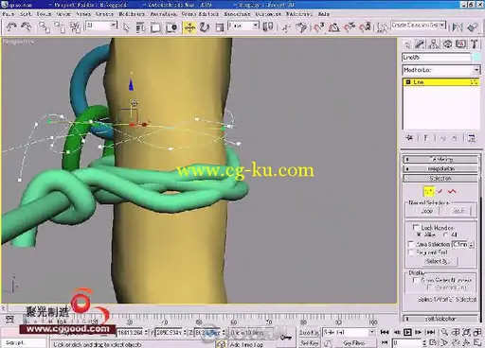Click the Auto Key button
Image resolution: width=485 pixels, height=348 pixels.
click(309, 332)
